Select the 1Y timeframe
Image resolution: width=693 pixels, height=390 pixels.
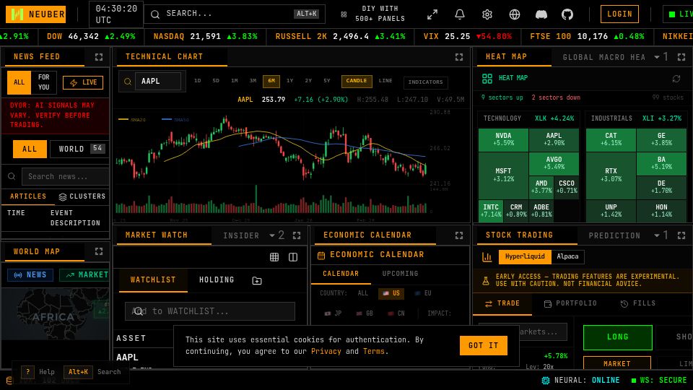pyautogui.click(x=290, y=81)
